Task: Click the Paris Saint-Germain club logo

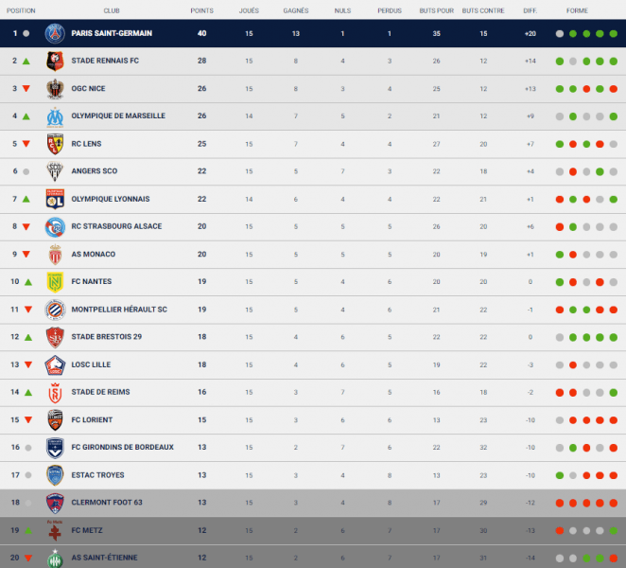Action: [x=54, y=33]
